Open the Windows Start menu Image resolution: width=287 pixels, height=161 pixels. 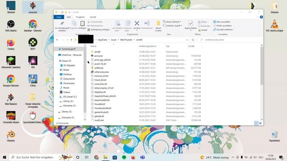point(4,157)
